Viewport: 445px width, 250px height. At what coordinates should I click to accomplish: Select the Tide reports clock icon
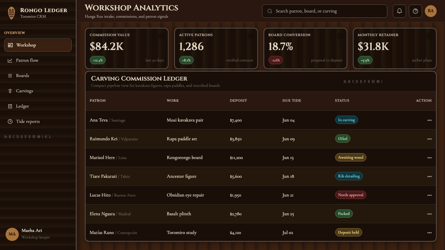click(10, 122)
